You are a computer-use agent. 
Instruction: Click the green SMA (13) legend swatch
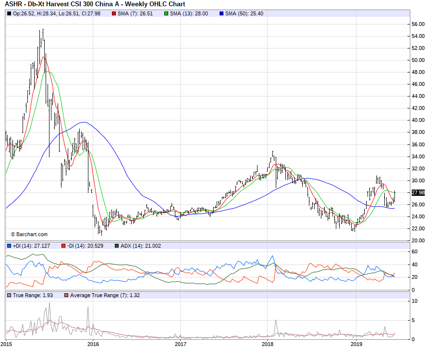click(x=166, y=13)
